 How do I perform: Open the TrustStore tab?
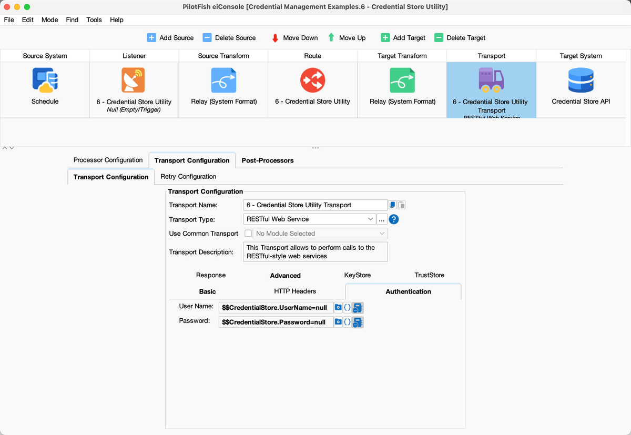point(430,275)
